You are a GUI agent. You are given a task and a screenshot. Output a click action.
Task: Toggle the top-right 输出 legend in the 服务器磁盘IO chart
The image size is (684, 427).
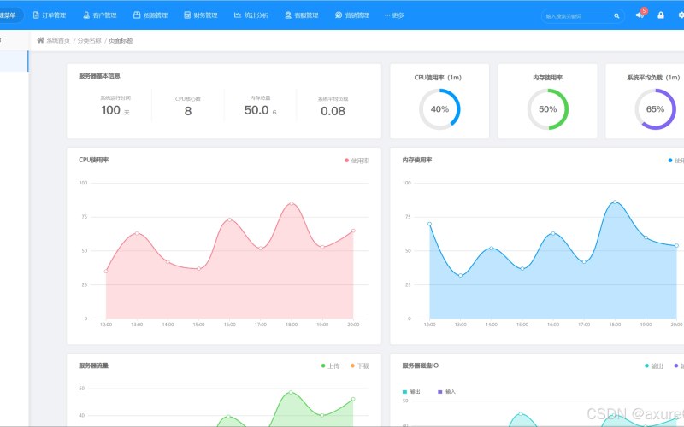pos(654,366)
